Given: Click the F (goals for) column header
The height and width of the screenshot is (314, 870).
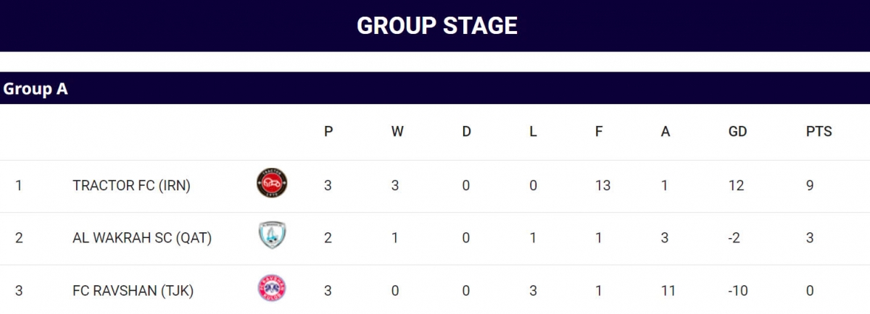Looking at the screenshot, I should [x=599, y=132].
